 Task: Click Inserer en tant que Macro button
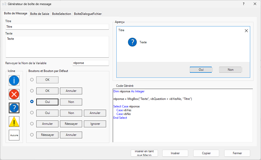coord(144,153)
